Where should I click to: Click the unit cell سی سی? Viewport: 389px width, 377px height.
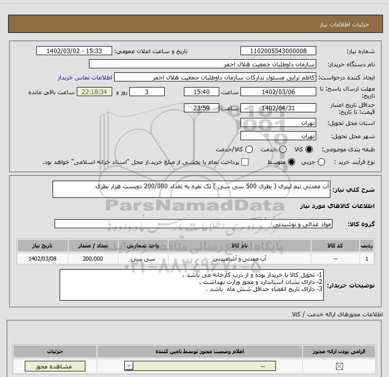143,259
